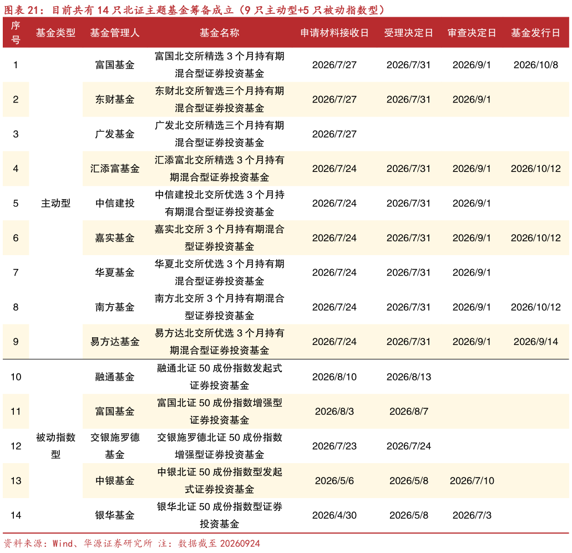Select 东财基金 manager cell

(x=114, y=99)
